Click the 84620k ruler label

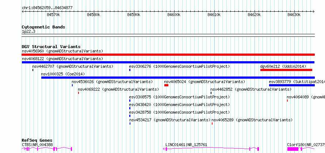click(255, 15)
